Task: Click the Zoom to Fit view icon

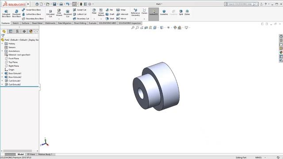Action: tap(133, 27)
